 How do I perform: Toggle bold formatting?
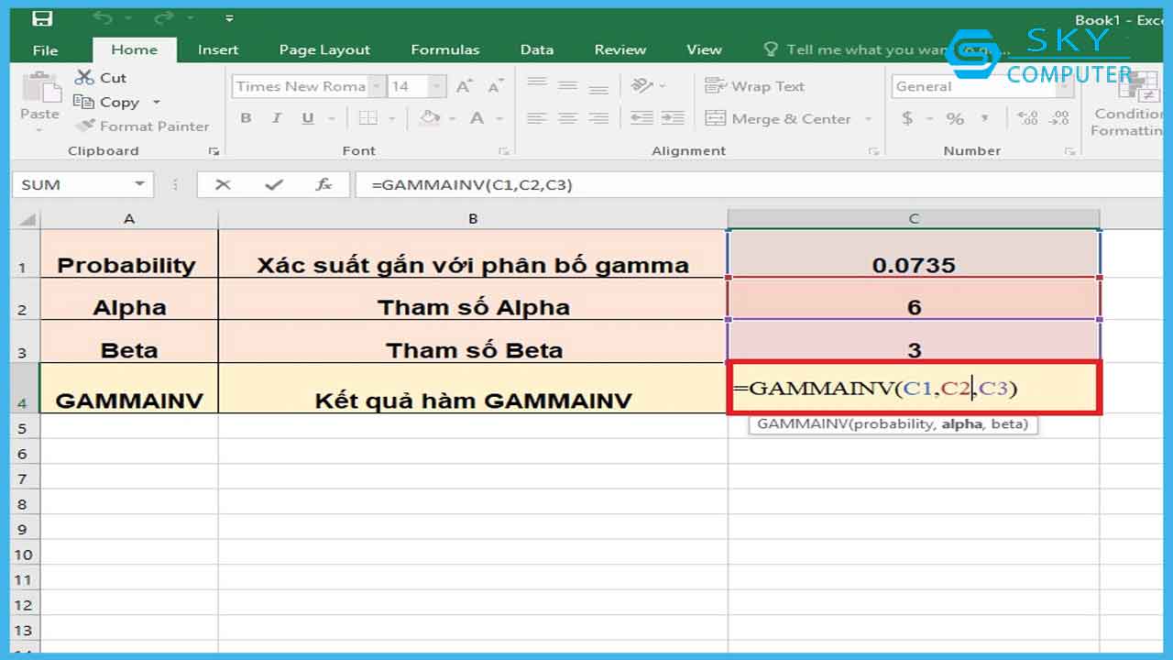click(x=246, y=118)
